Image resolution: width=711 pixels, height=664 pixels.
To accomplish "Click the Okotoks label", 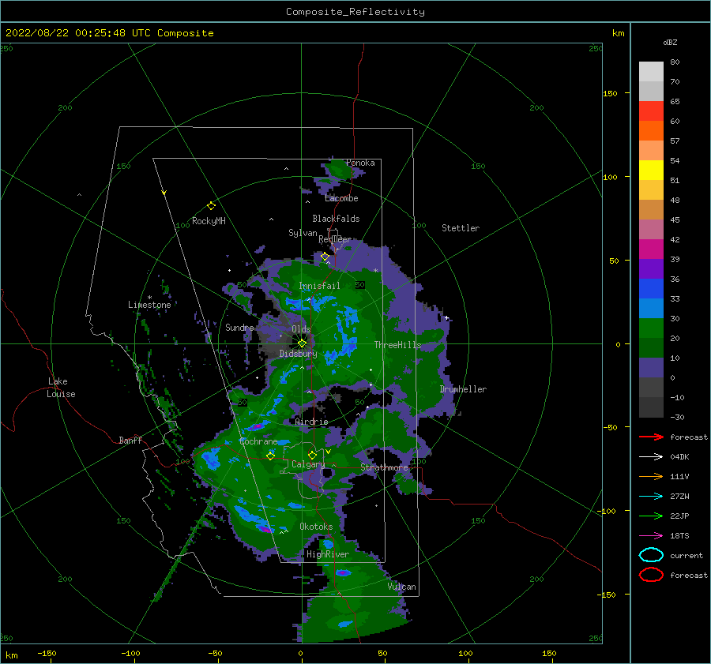I will pyautogui.click(x=316, y=527).
